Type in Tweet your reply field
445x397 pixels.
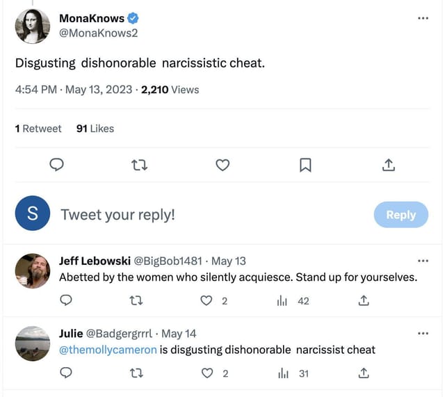point(209,215)
